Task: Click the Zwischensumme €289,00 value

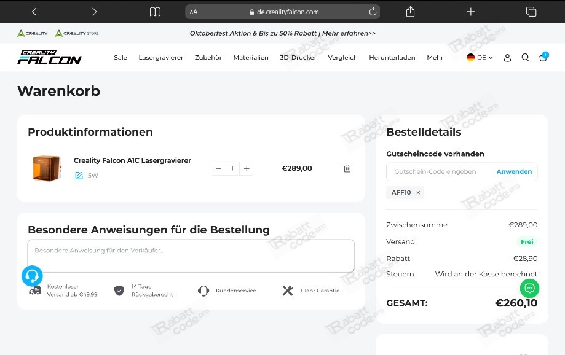Action: pyautogui.click(x=523, y=225)
